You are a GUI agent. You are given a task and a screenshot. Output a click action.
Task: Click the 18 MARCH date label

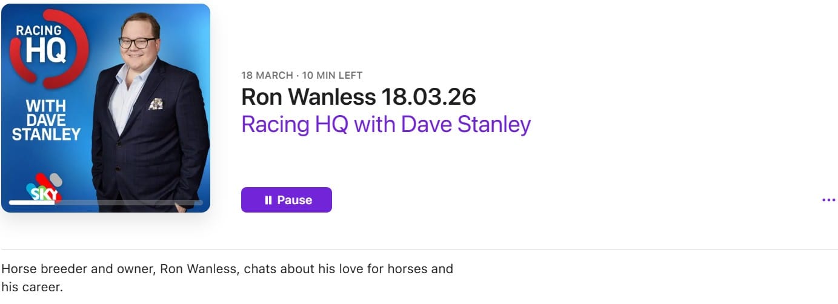[x=267, y=76]
